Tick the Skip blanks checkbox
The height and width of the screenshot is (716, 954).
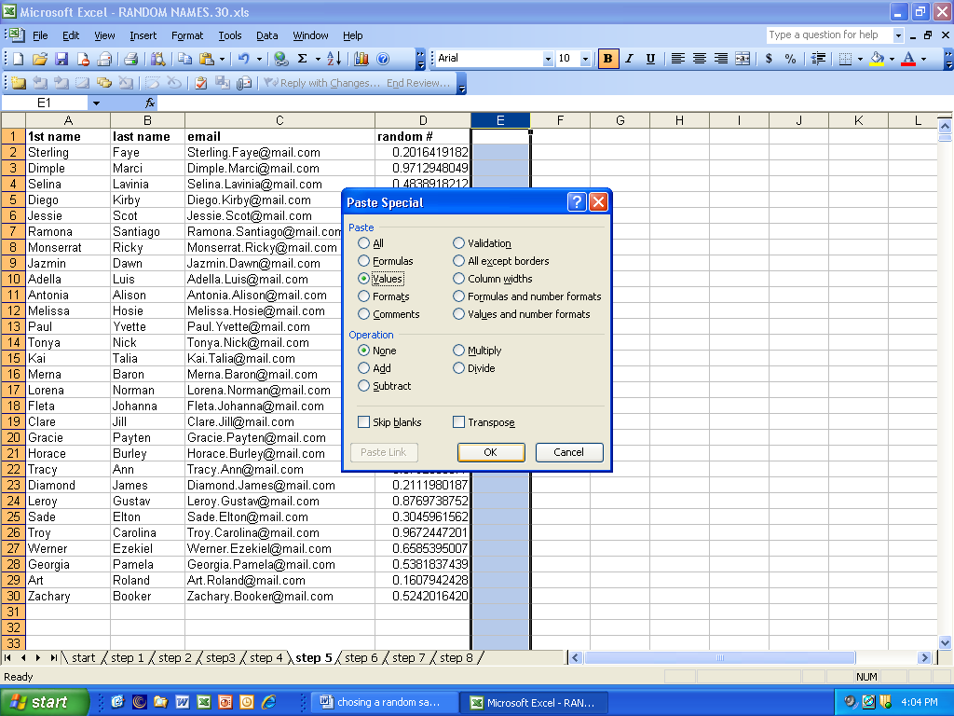(364, 422)
